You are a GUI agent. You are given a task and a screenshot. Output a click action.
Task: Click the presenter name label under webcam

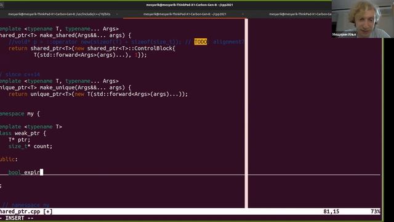(344, 35)
